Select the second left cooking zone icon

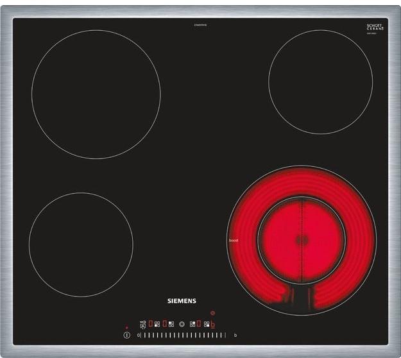pos(171,324)
